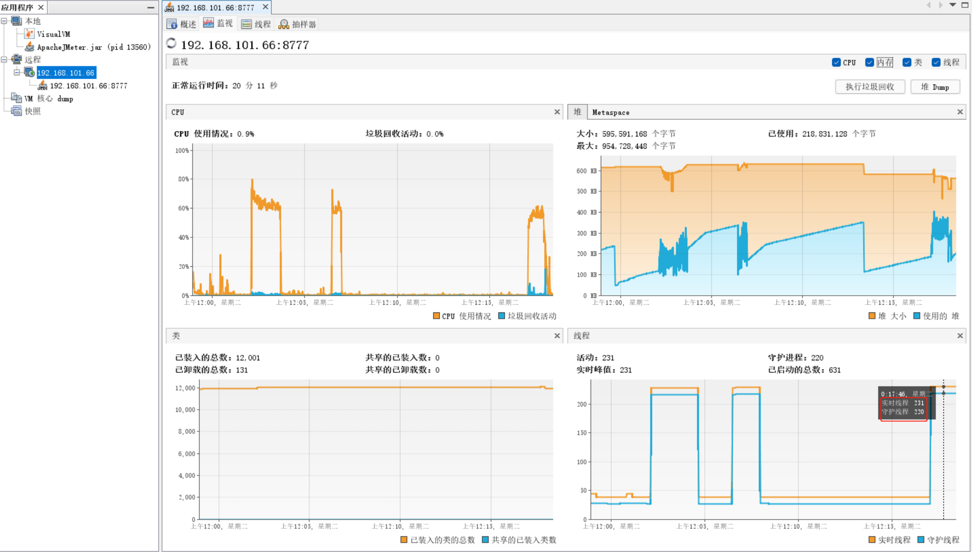Click the 快照 snapshots icon
Viewport: 972px width, 552px height.
(16, 111)
